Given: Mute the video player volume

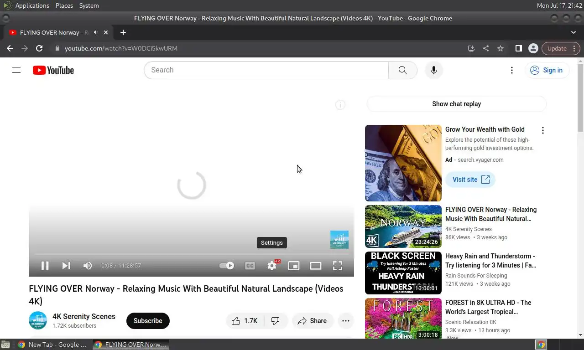Looking at the screenshot, I should [88, 266].
